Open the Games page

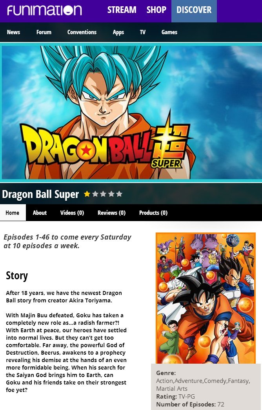tap(169, 32)
